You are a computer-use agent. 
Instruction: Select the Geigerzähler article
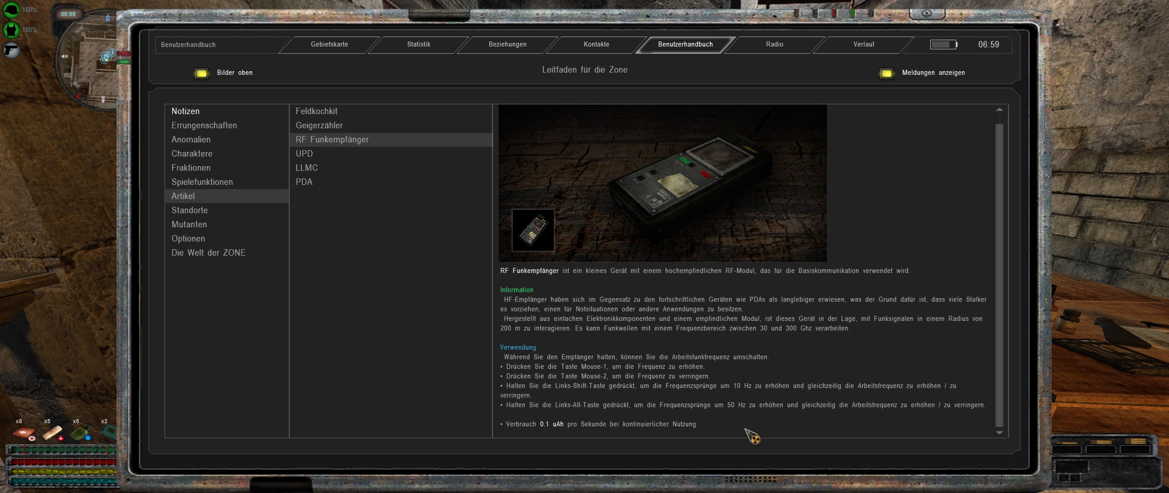click(319, 126)
